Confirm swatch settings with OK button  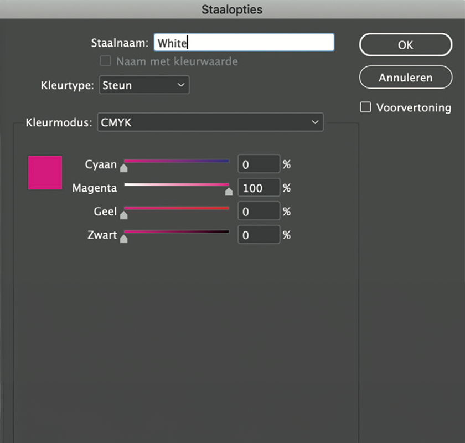coord(406,45)
